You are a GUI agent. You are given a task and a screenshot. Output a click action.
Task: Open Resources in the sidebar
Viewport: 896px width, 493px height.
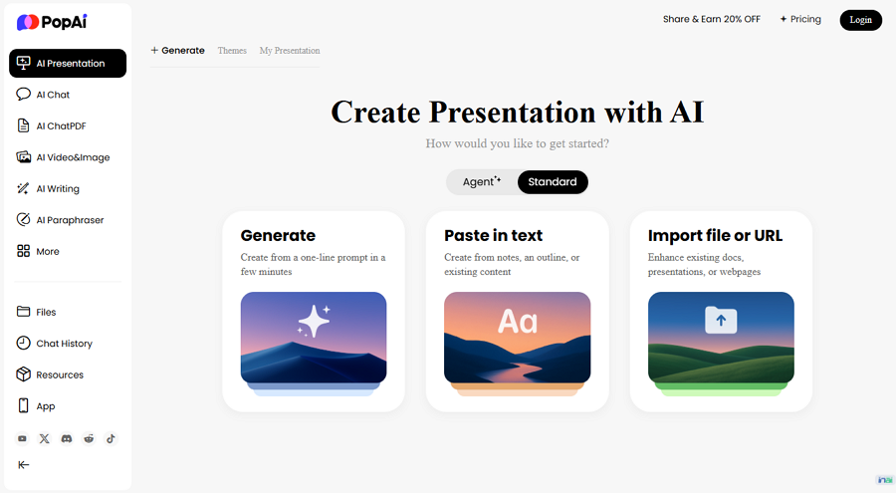pyautogui.click(x=60, y=374)
